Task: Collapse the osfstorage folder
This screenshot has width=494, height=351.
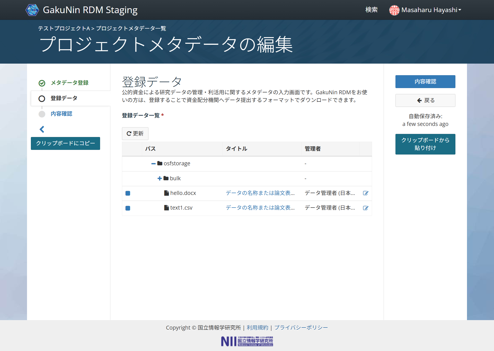Action: click(153, 164)
